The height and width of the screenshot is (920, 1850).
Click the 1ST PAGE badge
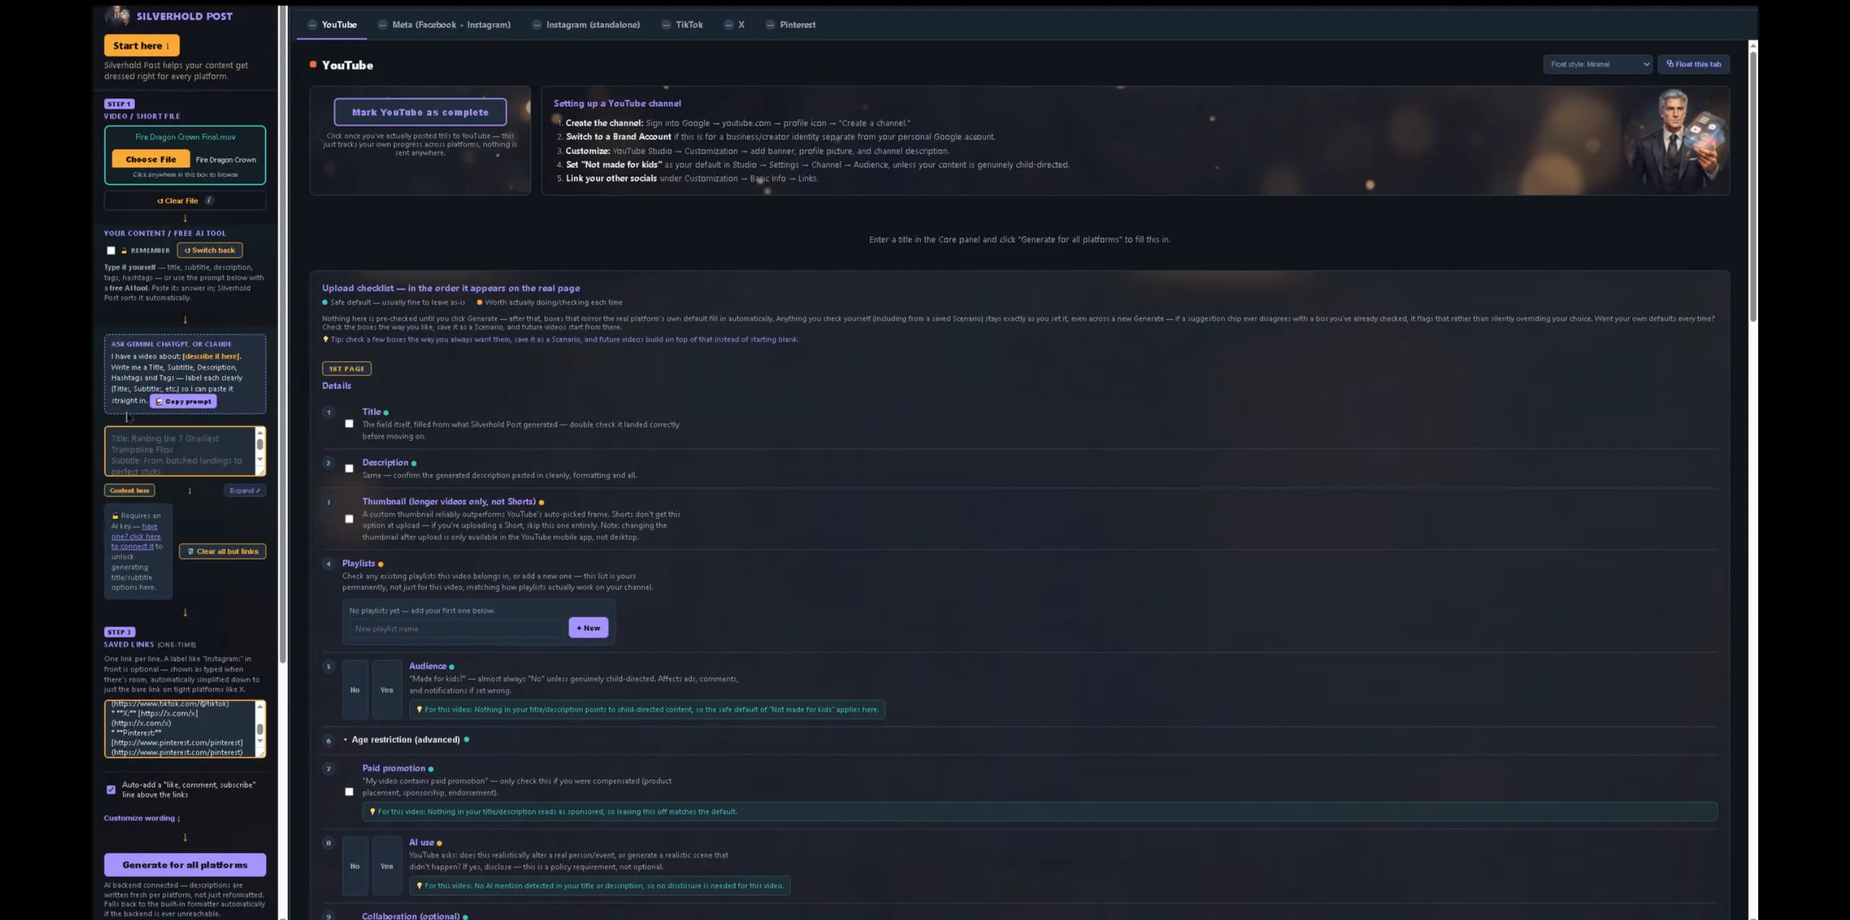click(346, 369)
